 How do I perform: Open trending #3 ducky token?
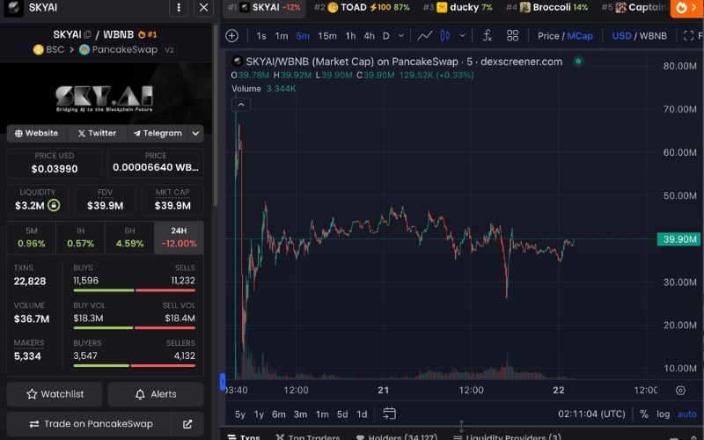point(458,8)
